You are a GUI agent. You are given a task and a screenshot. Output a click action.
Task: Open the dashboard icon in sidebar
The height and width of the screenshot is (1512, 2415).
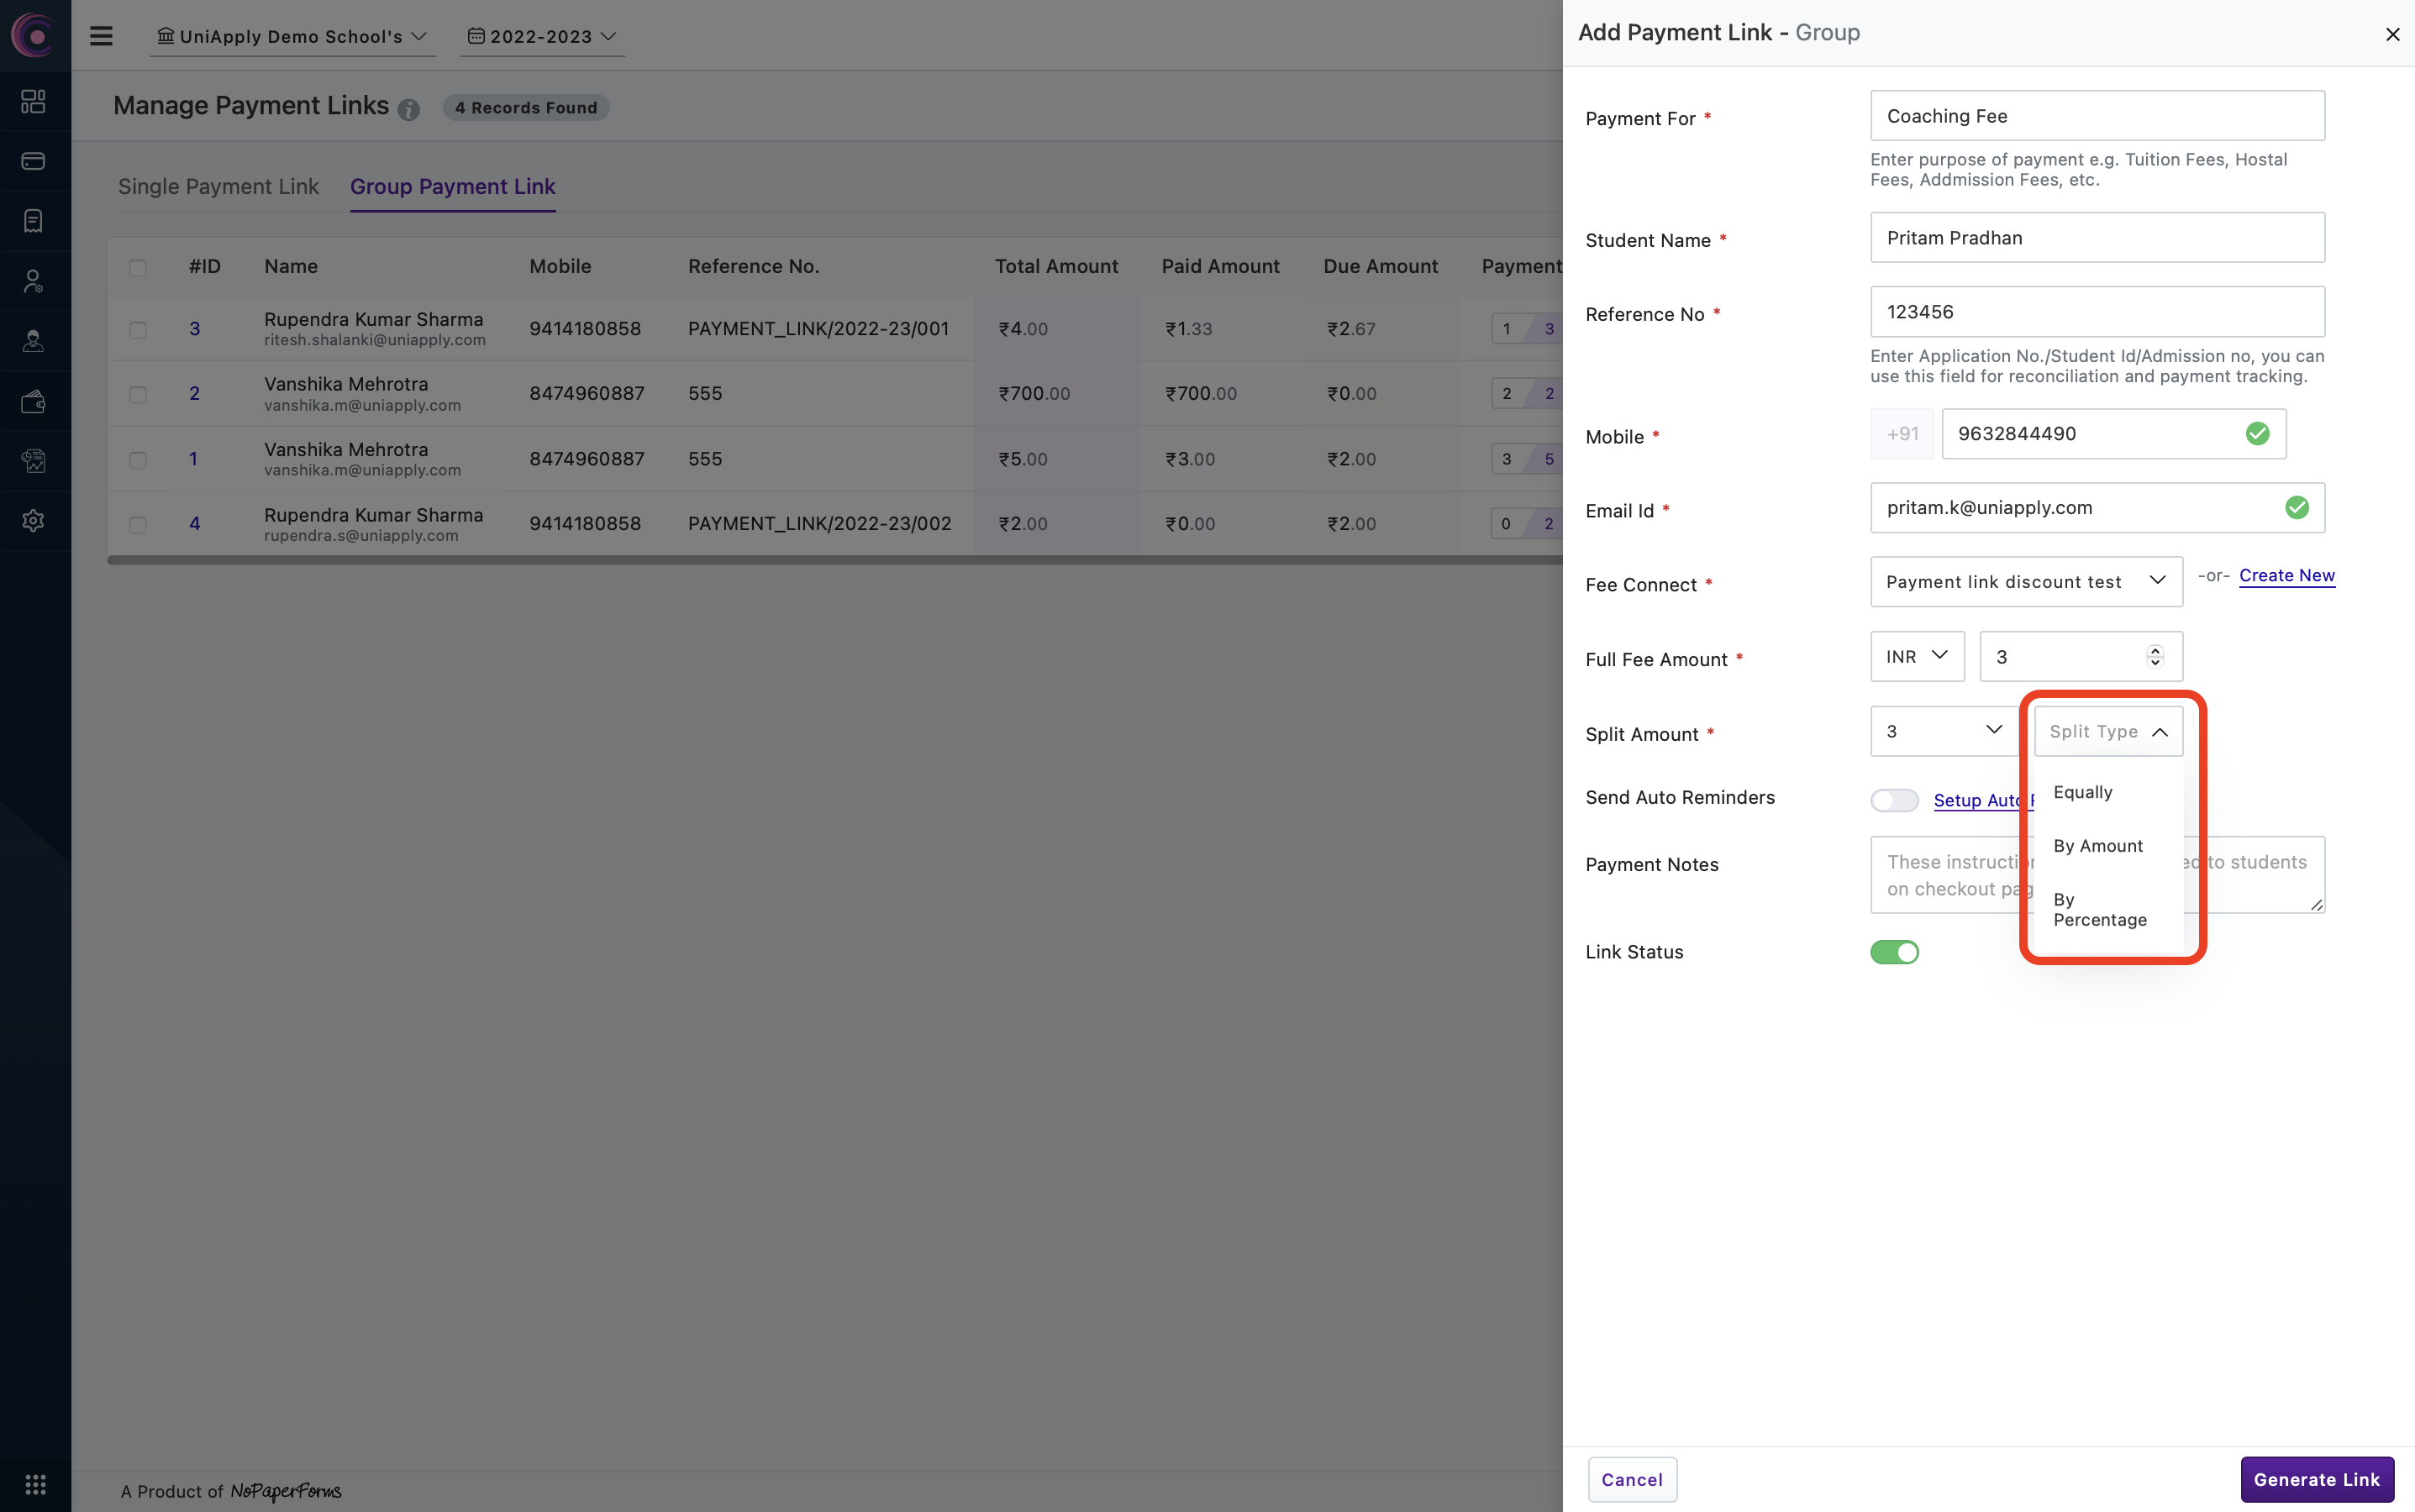34,101
